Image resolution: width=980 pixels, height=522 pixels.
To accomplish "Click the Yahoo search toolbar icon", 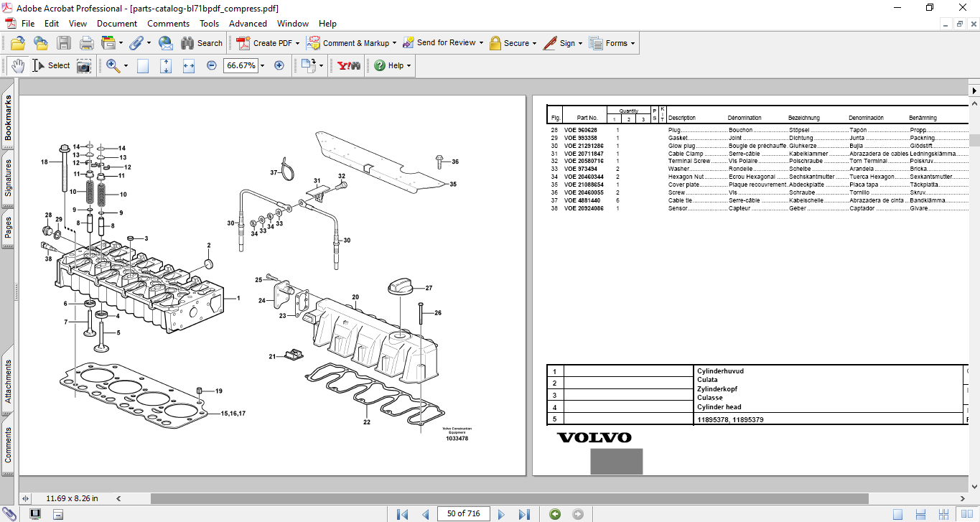I will [x=349, y=65].
